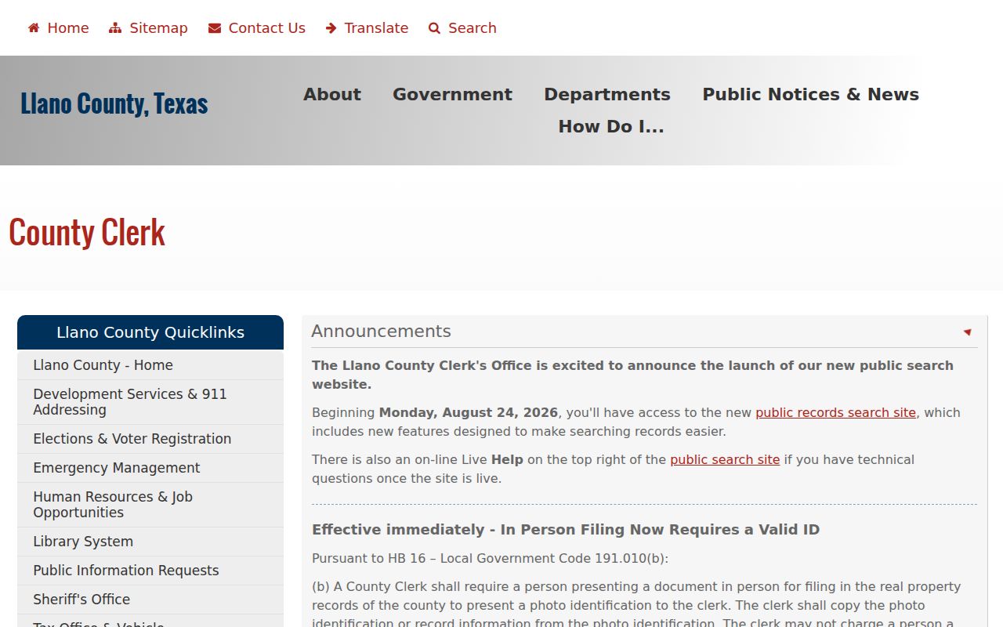Image resolution: width=1003 pixels, height=627 pixels.
Task: Follow the public records search site link
Action: click(835, 412)
